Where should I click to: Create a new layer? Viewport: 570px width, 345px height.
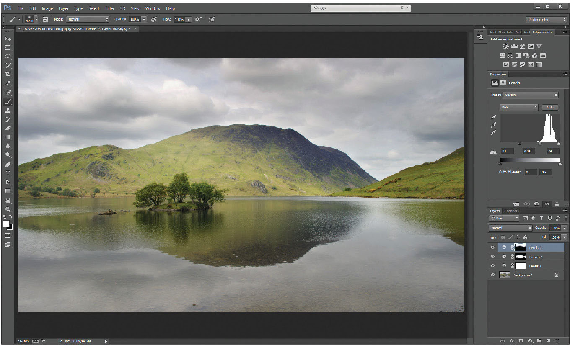pos(549,341)
